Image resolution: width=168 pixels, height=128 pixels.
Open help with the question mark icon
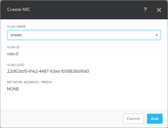[x=145, y=10]
